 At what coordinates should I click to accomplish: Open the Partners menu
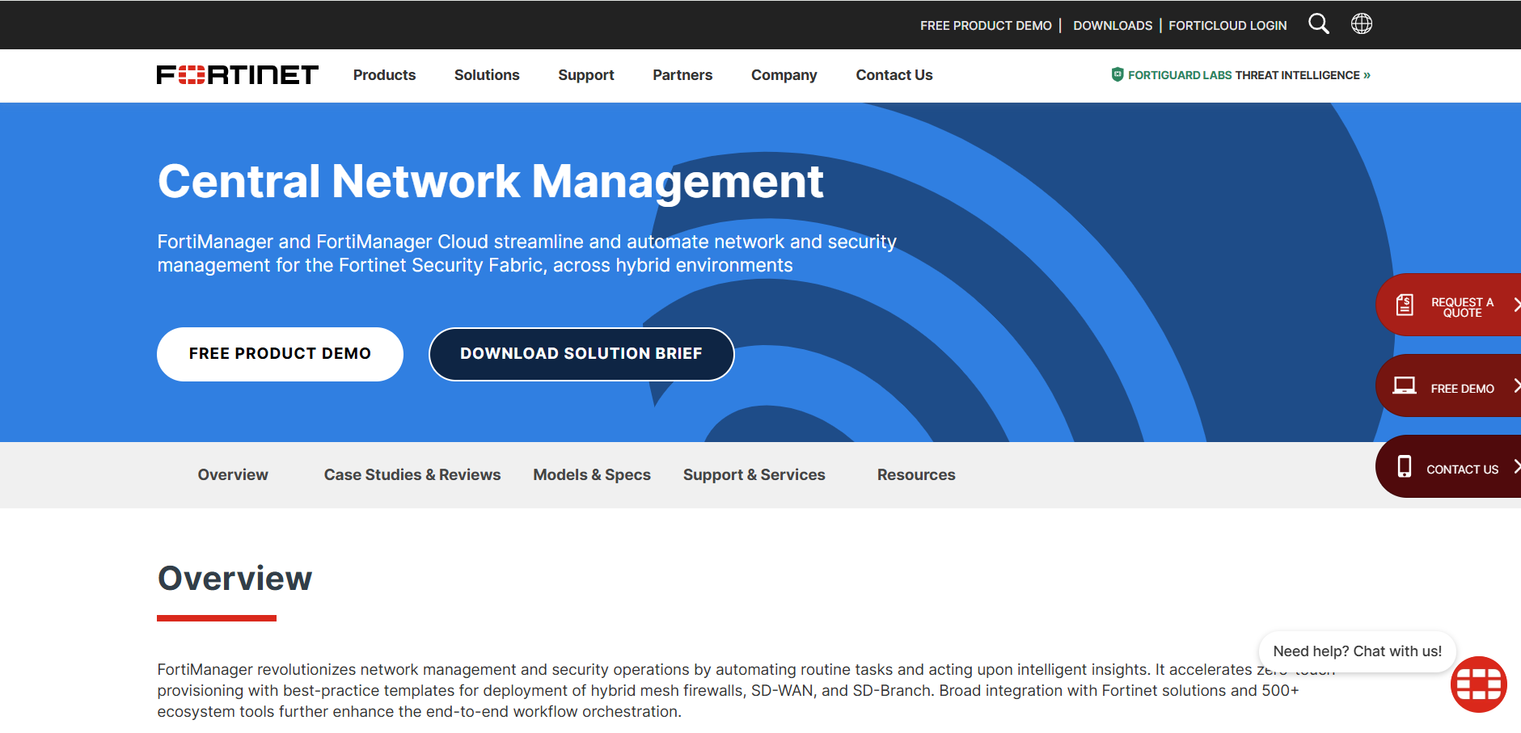click(682, 75)
